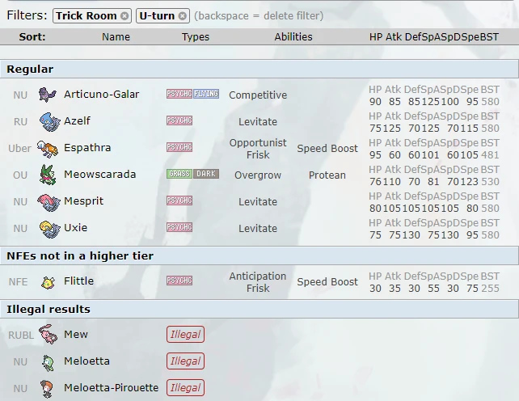Image resolution: width=519 pixels, height=401 pixels.
Task: Click the Meowscarada sprite icon
Action: coord(48,175)
